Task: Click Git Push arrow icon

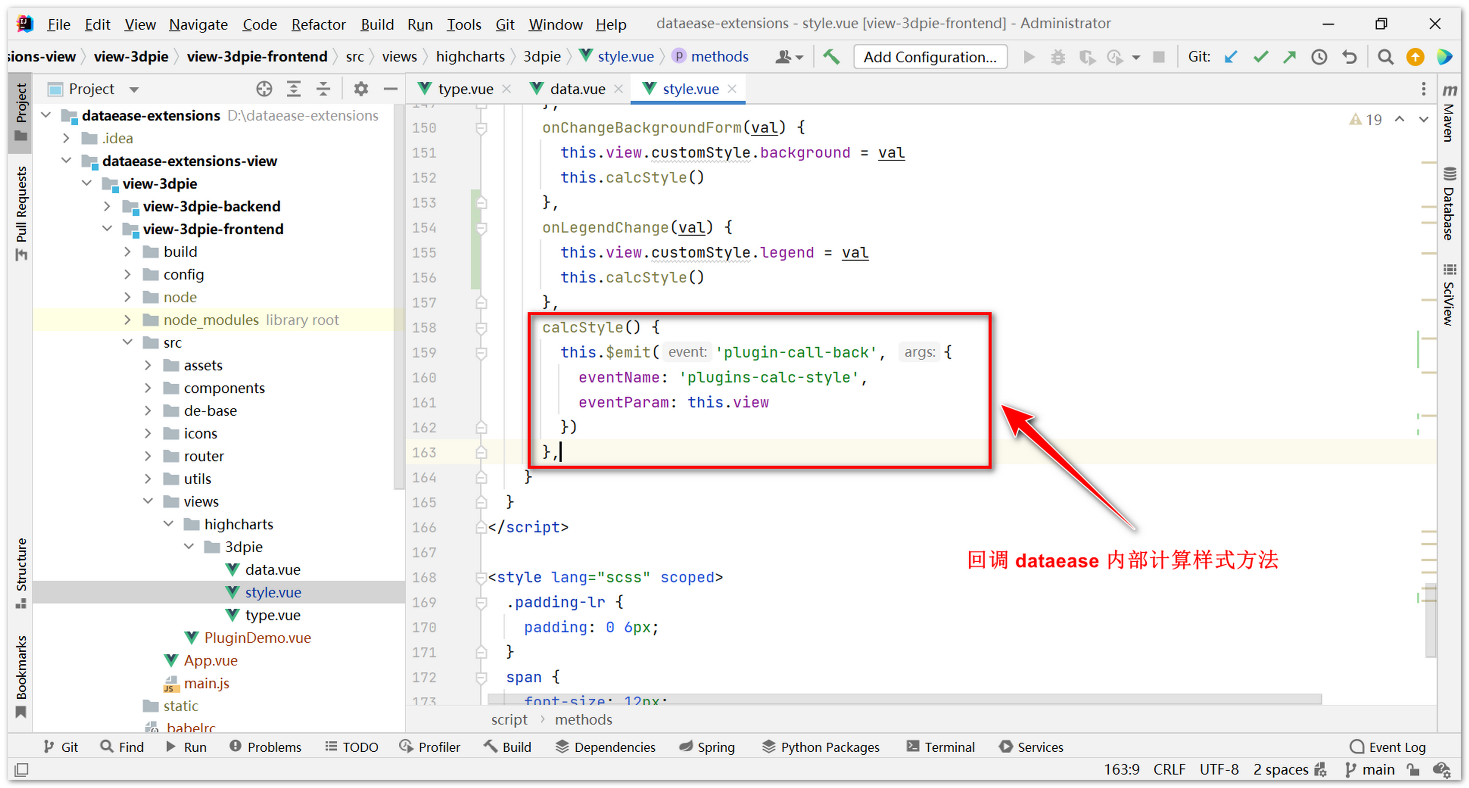Action: click(1289, 56)
